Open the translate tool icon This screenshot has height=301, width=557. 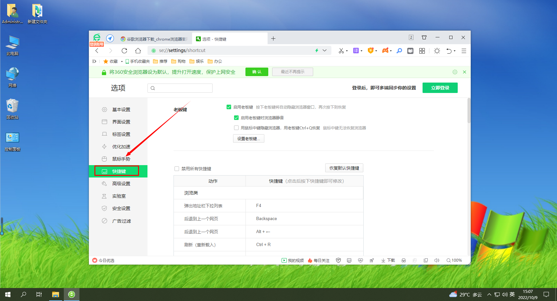tap(356, 51)
